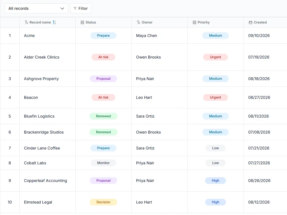The image size is (287, 215).
Task: Click the created date 08/11/2026
Action: [258, 116]
